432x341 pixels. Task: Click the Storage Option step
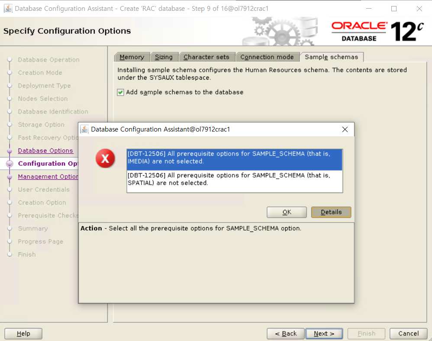point(41,125)
